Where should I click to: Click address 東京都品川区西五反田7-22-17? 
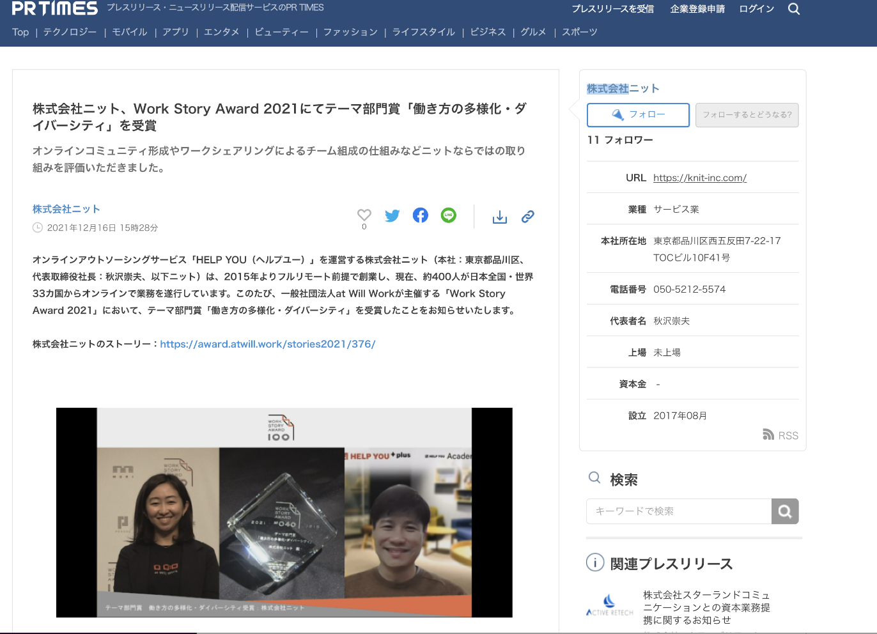pyautogui.click(x=717, y=241)
